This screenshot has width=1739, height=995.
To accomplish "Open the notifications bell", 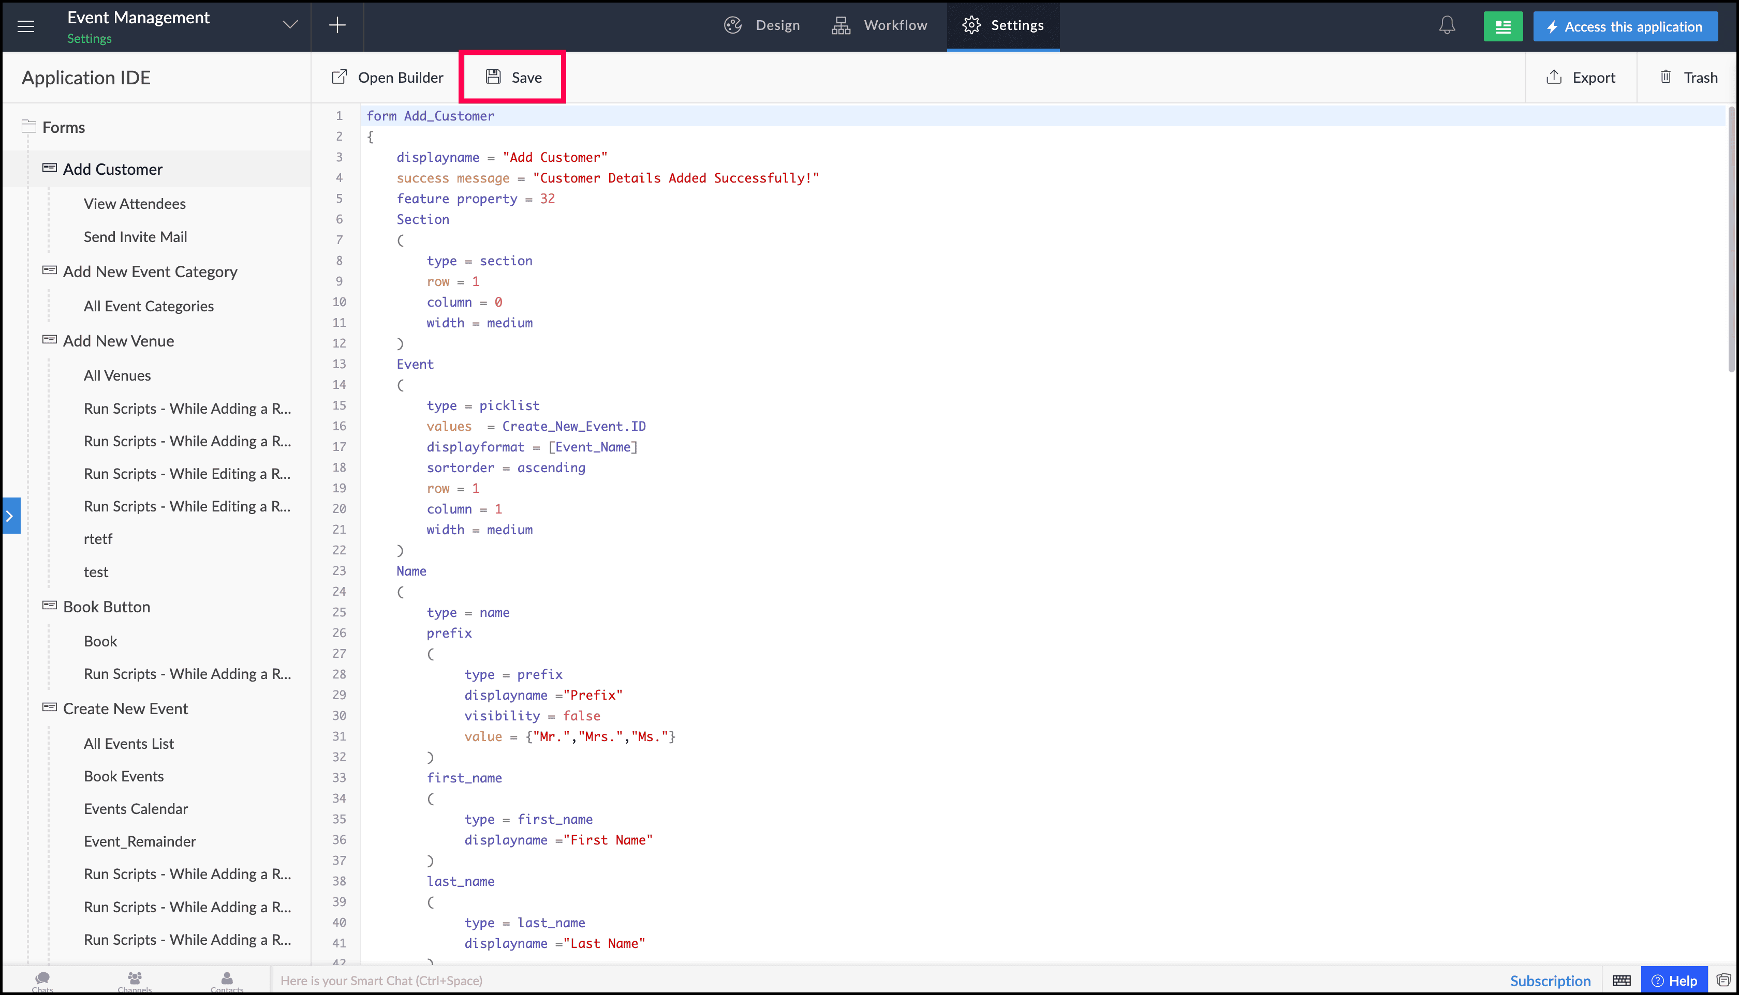I will (1446, 26).
